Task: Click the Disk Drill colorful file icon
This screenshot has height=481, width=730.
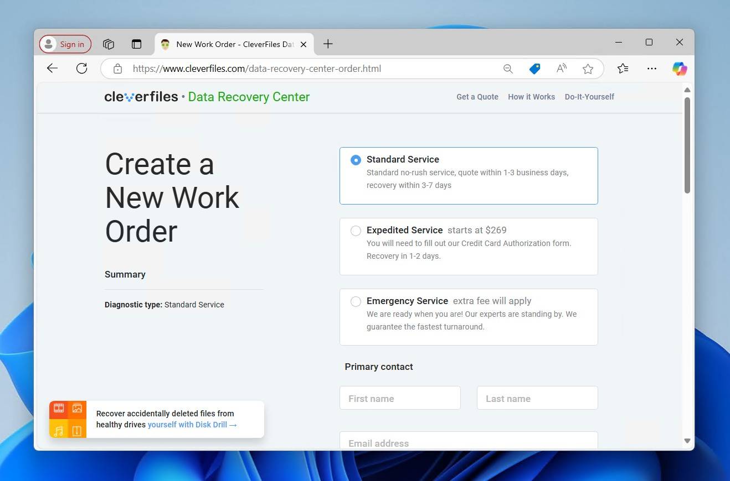Action: [x=68, y=419]
